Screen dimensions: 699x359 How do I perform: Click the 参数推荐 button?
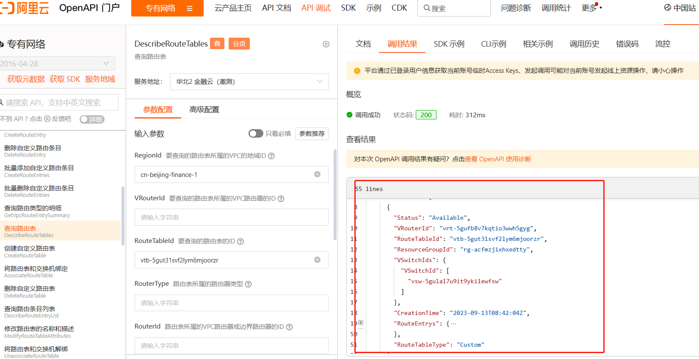pos(312,134)
